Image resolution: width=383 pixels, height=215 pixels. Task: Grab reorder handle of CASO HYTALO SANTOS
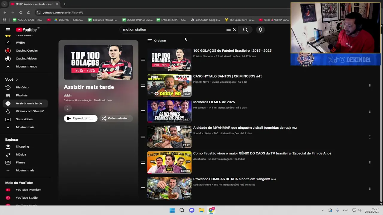(143, 86)
